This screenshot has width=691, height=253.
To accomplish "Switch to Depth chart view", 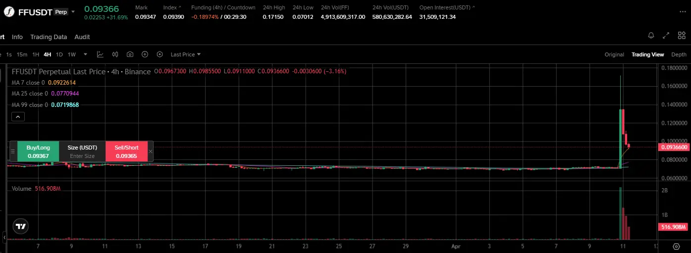I will (679, 54).
